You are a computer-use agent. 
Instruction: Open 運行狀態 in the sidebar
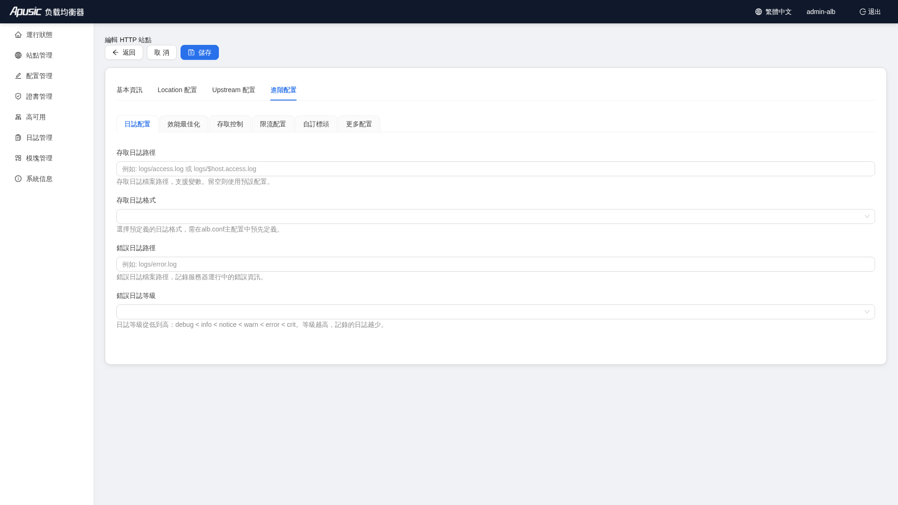(x=47, y=35)
